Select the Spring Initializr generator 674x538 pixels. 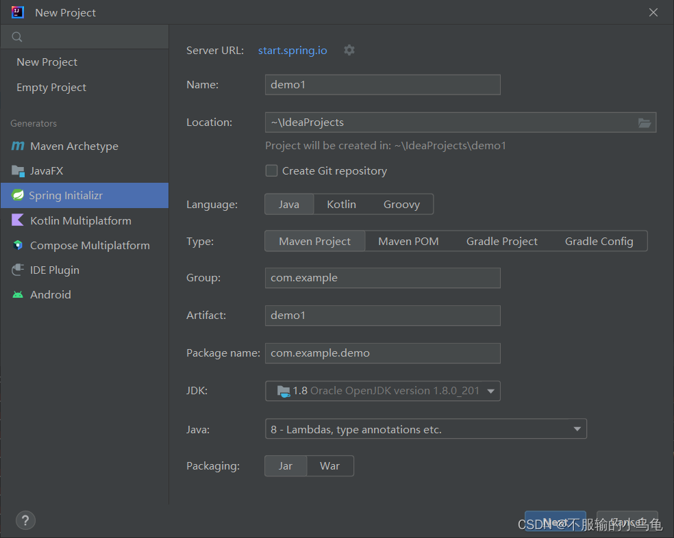[84, 196]
